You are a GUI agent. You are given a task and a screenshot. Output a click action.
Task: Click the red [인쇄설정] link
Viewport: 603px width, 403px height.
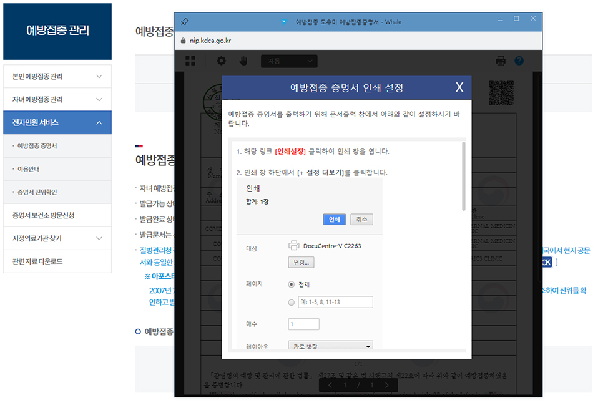(x=290, y=152)
